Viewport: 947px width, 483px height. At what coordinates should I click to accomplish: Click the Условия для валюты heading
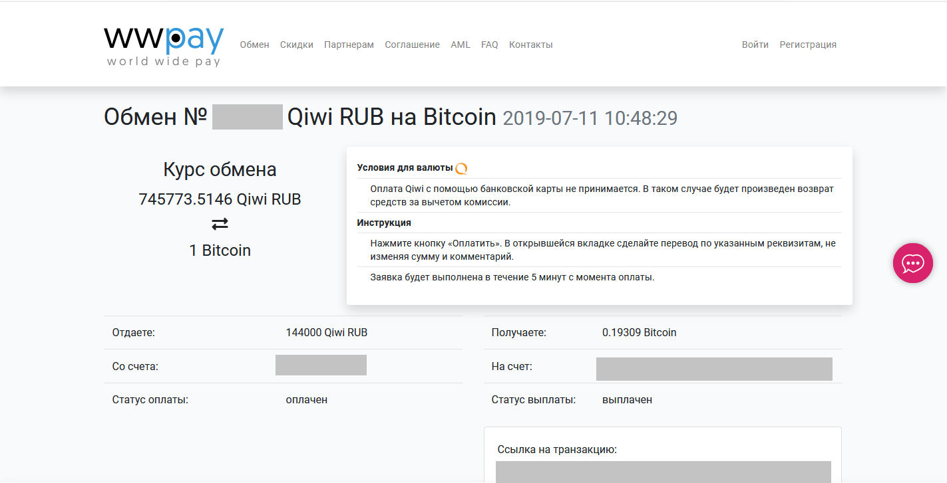pyautogui.click(x=405, y=167)
